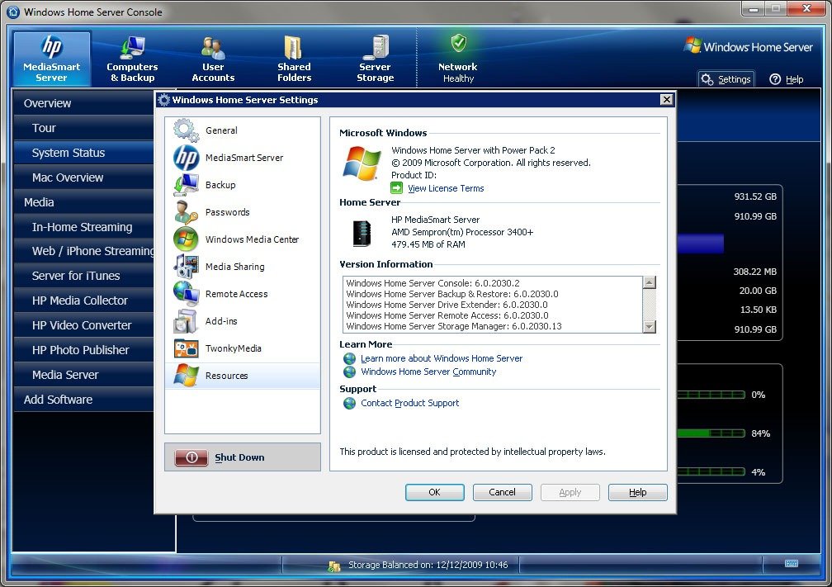The image size is (832, 587).
Task: Check the Network Healthy status shield
Action: click(x=458, y=44)
